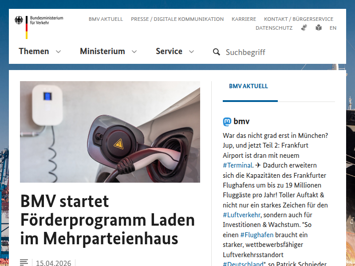
Task: Open the sign language icon link
Action: point(304,28)
